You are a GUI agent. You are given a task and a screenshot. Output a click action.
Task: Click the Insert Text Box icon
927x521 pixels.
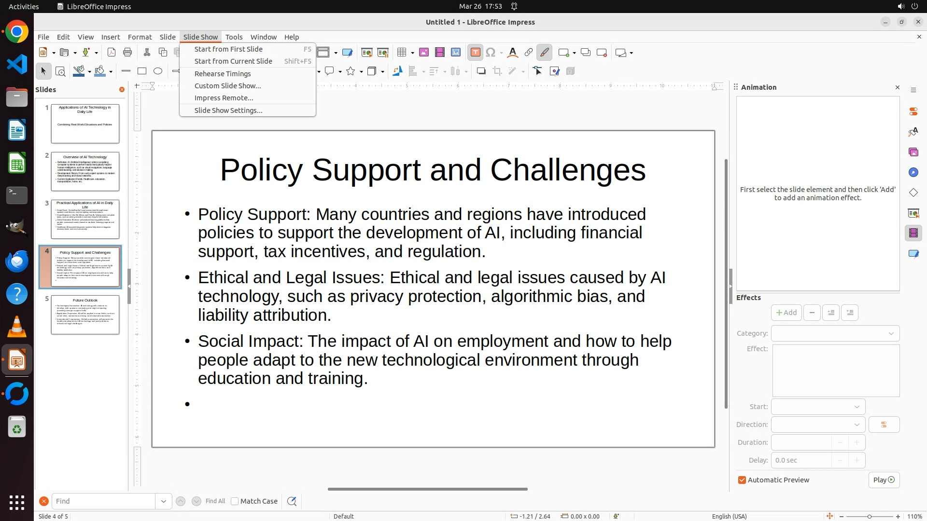pyautogui.click(x=475, y=53)
